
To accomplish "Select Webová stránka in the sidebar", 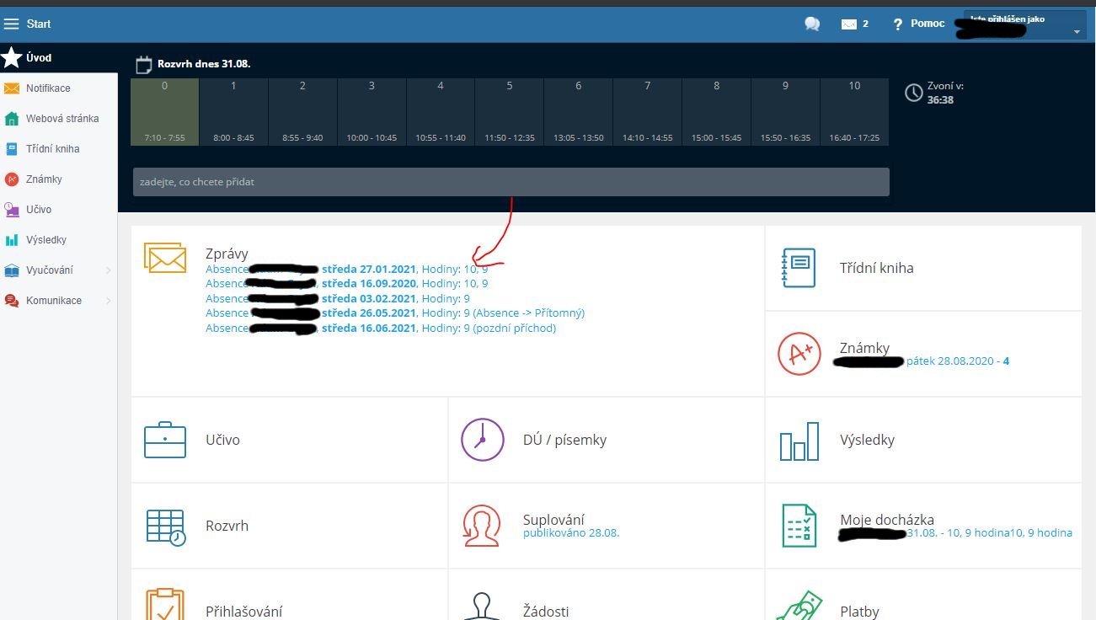I will (61, 119).
